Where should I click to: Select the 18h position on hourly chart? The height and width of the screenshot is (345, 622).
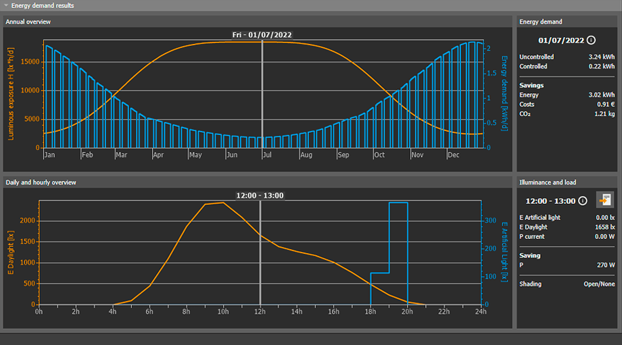(371, 311)
